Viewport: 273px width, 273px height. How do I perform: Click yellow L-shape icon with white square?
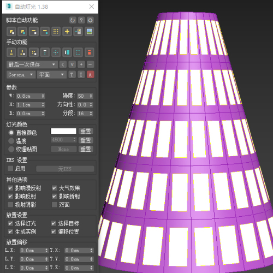[11, 32]
